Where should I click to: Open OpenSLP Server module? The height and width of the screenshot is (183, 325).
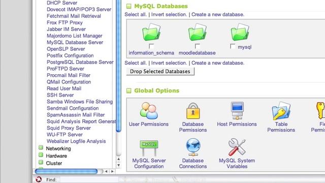point(66,49)
